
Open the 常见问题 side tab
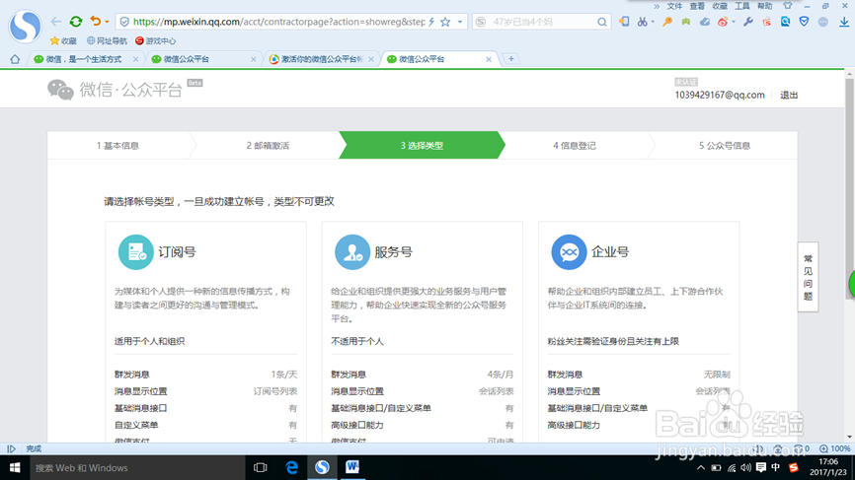click(x=809, y=277)
